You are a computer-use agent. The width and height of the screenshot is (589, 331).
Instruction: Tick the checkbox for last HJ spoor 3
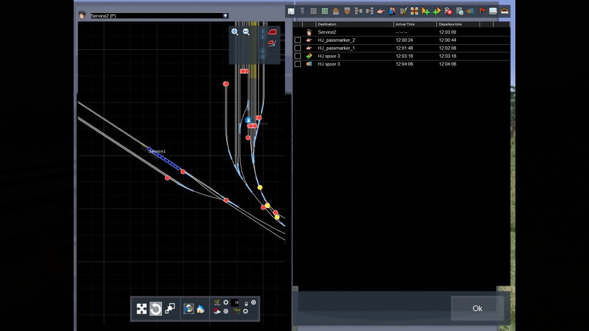pyautogui.click(x=297, y=64)
